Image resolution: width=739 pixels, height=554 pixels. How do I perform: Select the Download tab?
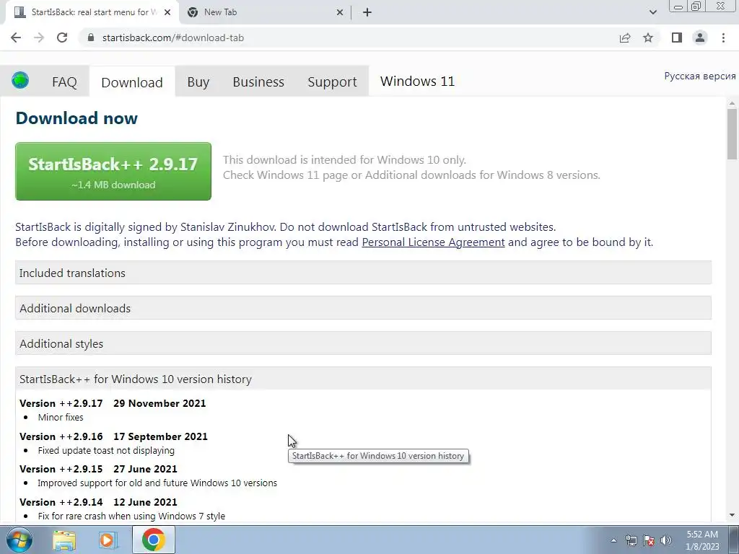(x=132, y=82)
